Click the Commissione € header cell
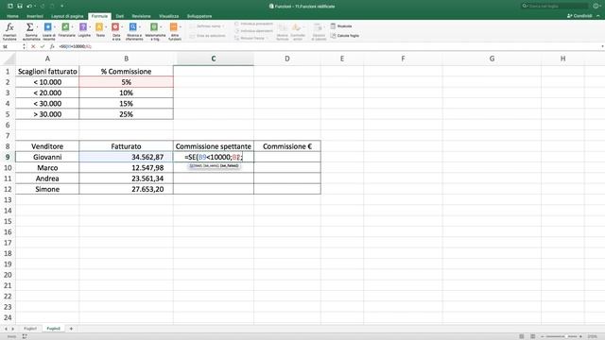This screenshot has height=340, width=605. (x=287, y=146)
